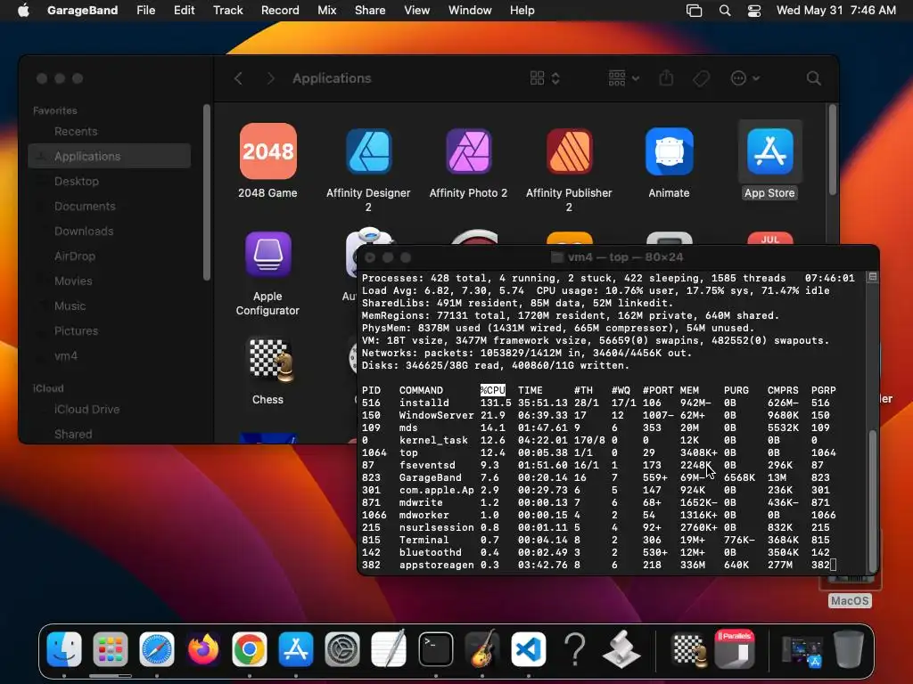Launch Firefox from the Dock
This screenshot has width=913, height=684.
[203, 649]
